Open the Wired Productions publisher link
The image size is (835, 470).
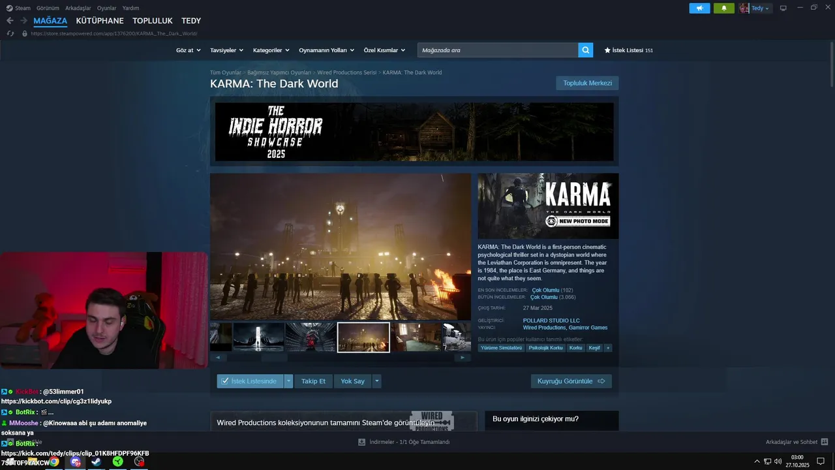click(x=544, y=328)
